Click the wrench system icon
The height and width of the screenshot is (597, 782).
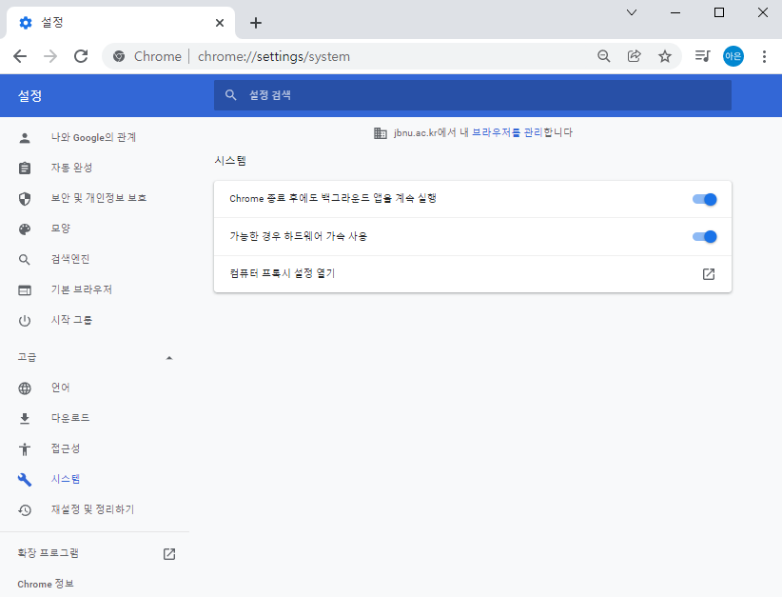(25, 480)
